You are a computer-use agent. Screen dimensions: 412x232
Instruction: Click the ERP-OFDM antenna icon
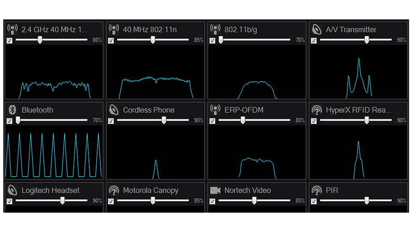215,110
